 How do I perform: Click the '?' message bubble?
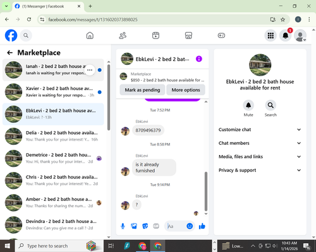(137, 205)
